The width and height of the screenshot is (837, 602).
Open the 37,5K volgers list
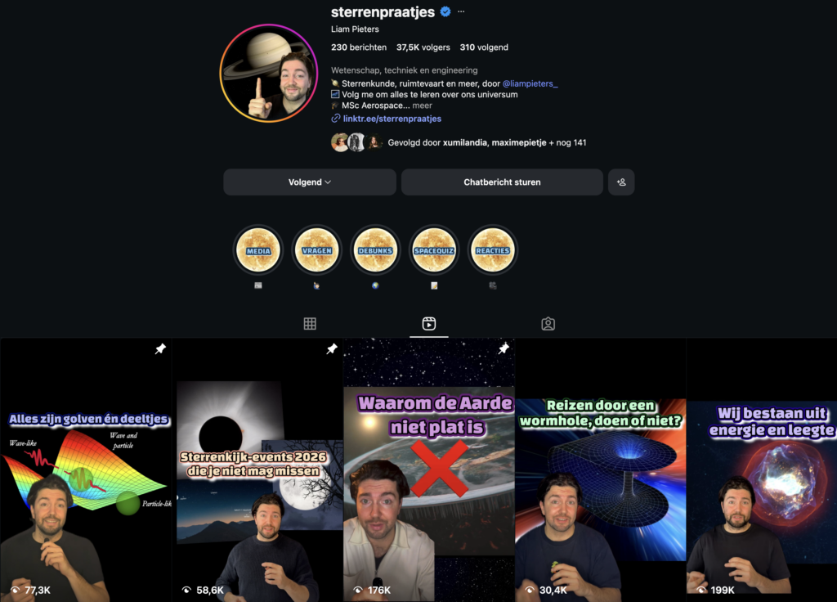(423, 47)
